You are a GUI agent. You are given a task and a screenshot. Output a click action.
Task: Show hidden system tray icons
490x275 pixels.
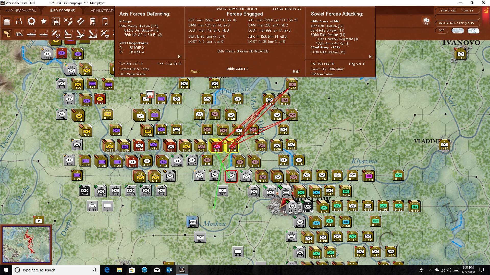[x=431, y=270]
